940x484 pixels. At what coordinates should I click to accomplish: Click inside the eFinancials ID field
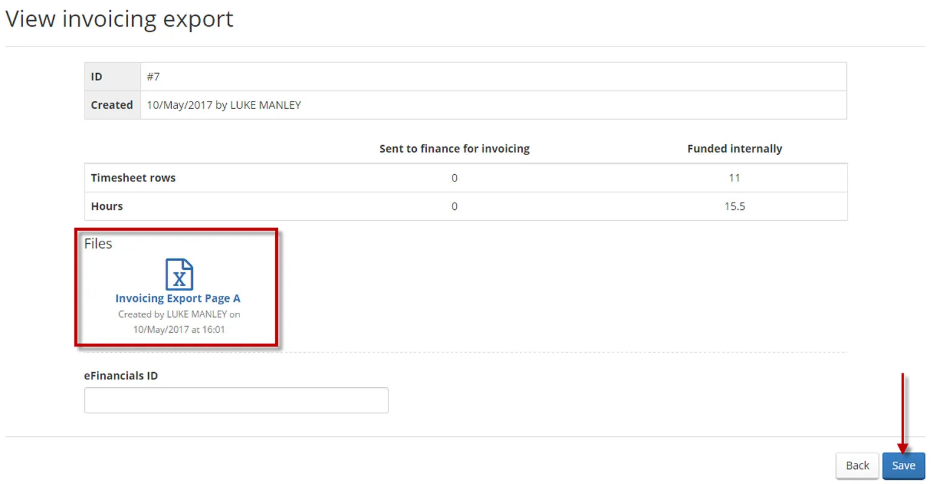236,400
